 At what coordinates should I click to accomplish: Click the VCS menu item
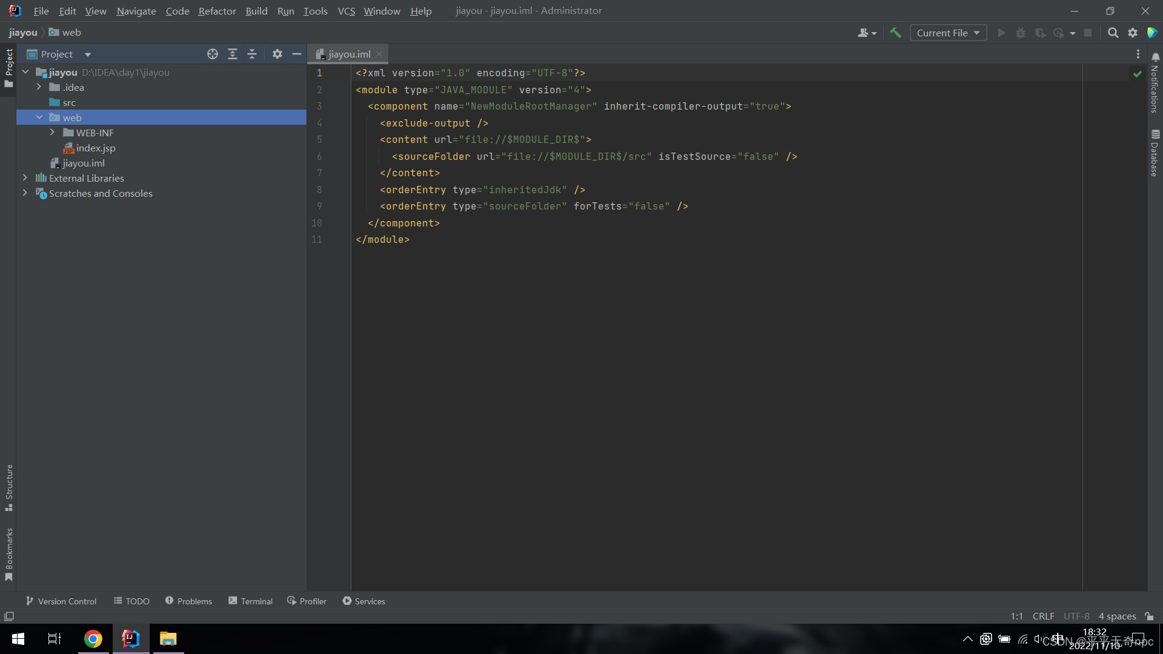(x=345, y=10)
